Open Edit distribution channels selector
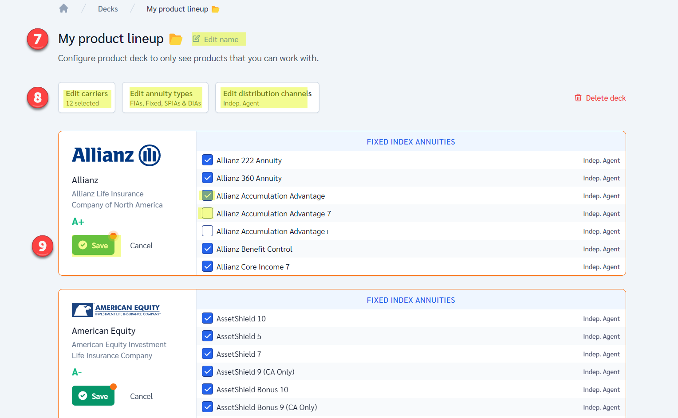 (x=267, y=98)
